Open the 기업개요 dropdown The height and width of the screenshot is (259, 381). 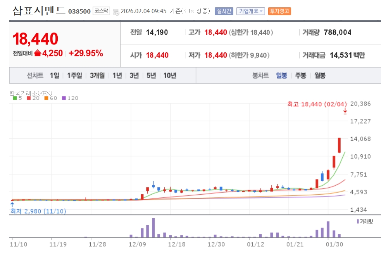point(250,11)
